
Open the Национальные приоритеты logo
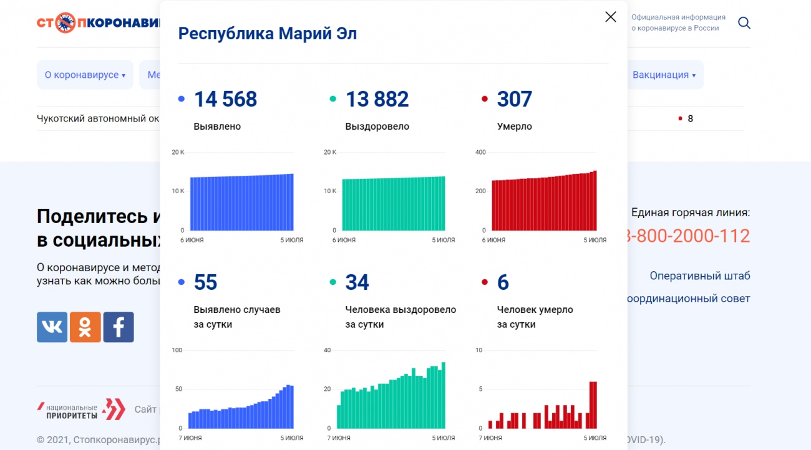click(82, 409)
